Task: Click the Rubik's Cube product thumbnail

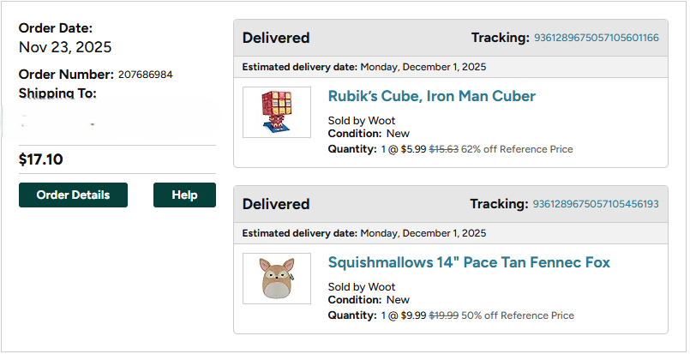Action: (x=276, y=112)
